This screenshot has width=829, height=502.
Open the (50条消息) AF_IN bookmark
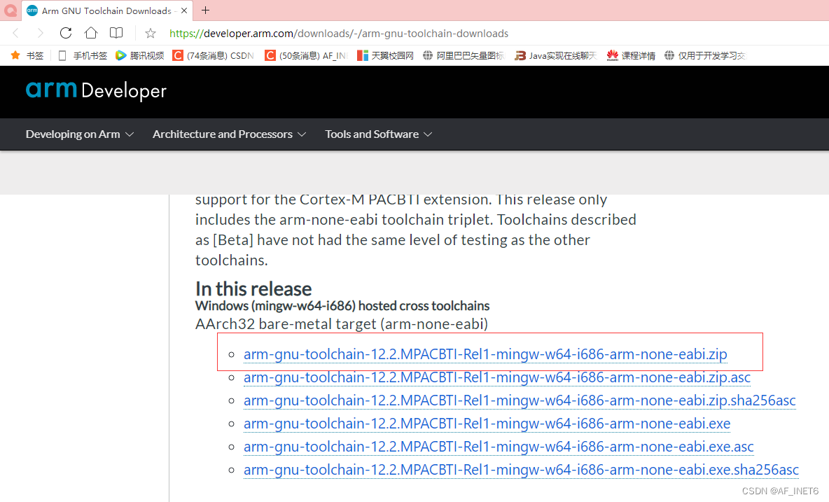pos(306,55)
